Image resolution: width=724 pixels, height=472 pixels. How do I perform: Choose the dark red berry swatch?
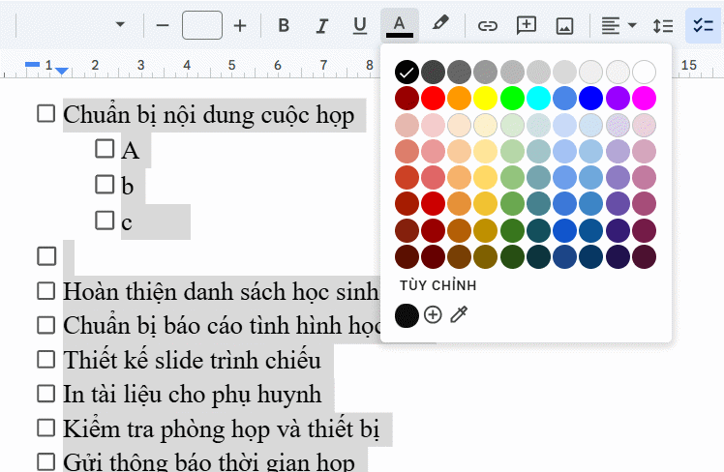(407, 99)
